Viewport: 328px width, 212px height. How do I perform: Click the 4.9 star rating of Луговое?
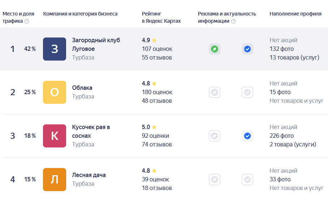point(149,40)
